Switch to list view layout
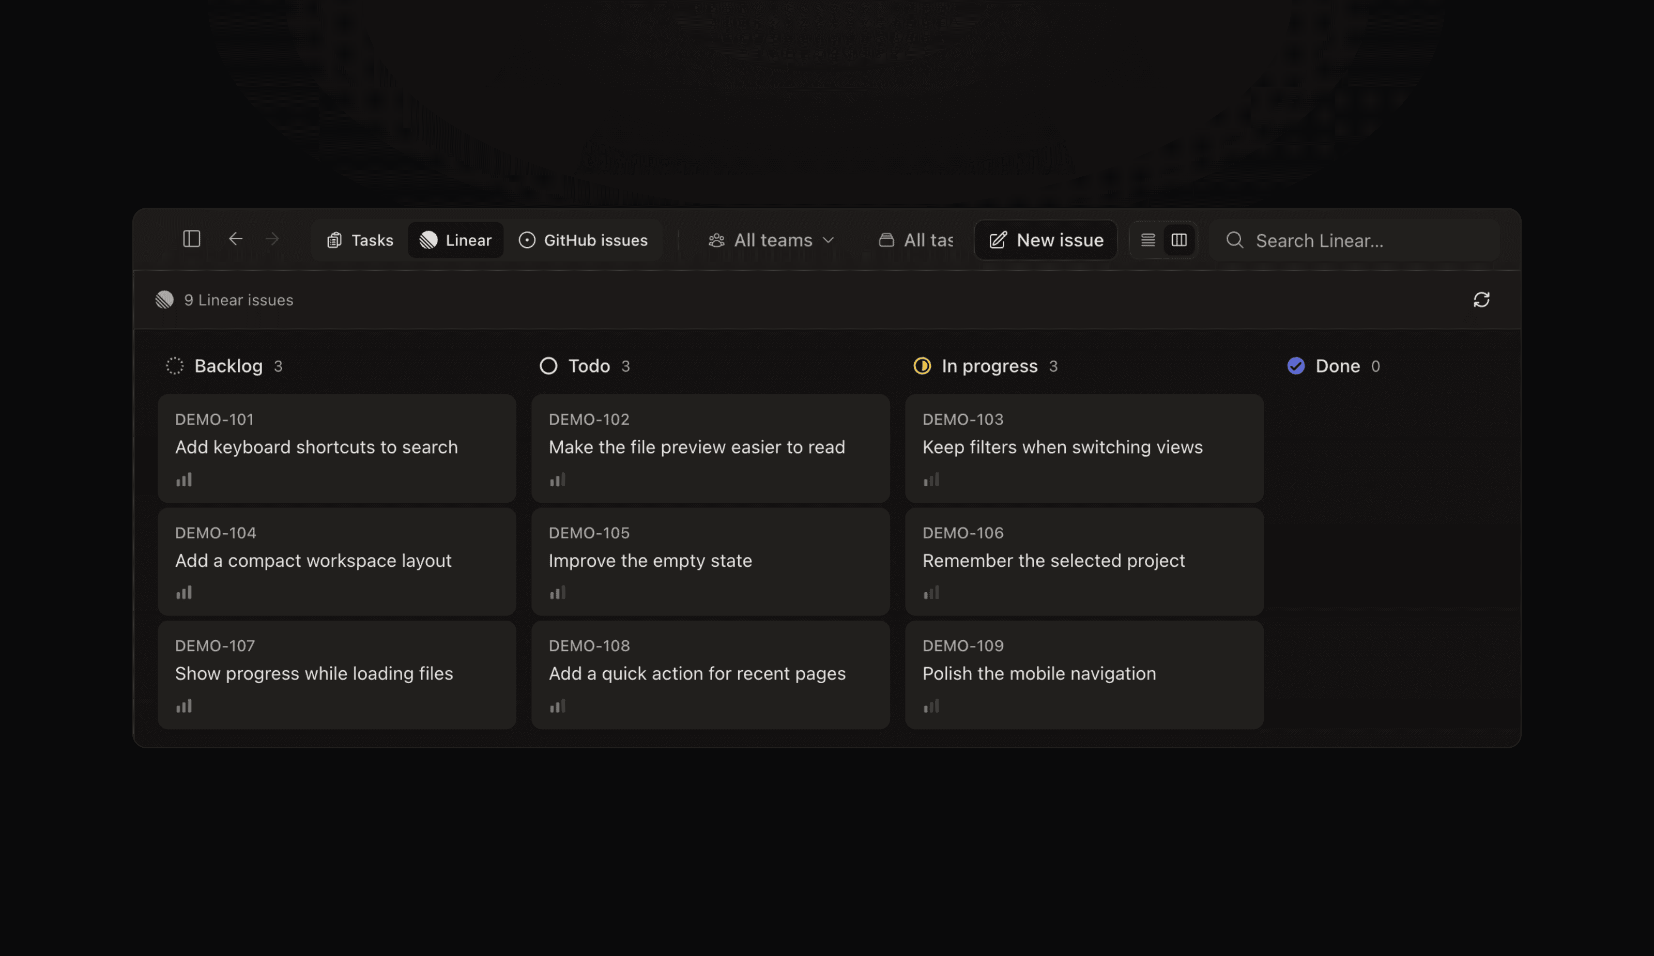The height and width of the screenshot is (956, 1654). (1148, 240)
